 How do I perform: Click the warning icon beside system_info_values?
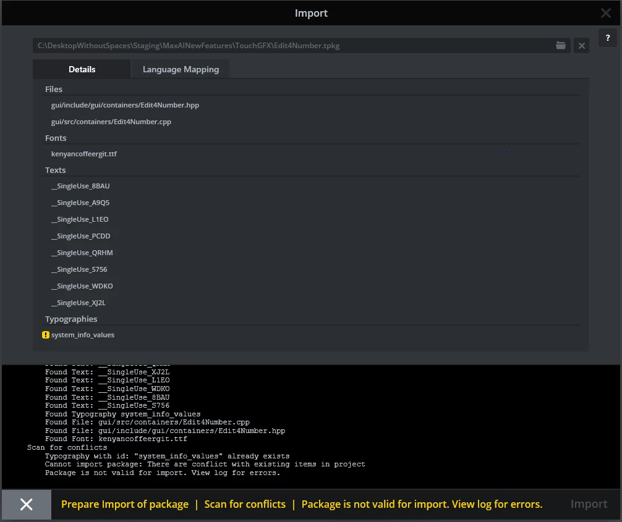click(x=46, y=335)
